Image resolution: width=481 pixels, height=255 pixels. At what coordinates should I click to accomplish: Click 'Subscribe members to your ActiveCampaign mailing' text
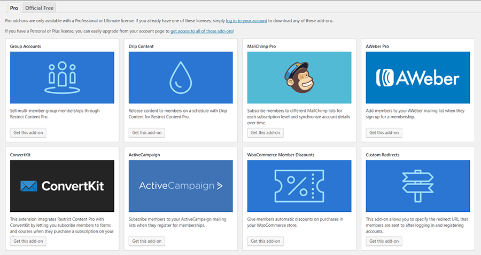tap(177, 222)
